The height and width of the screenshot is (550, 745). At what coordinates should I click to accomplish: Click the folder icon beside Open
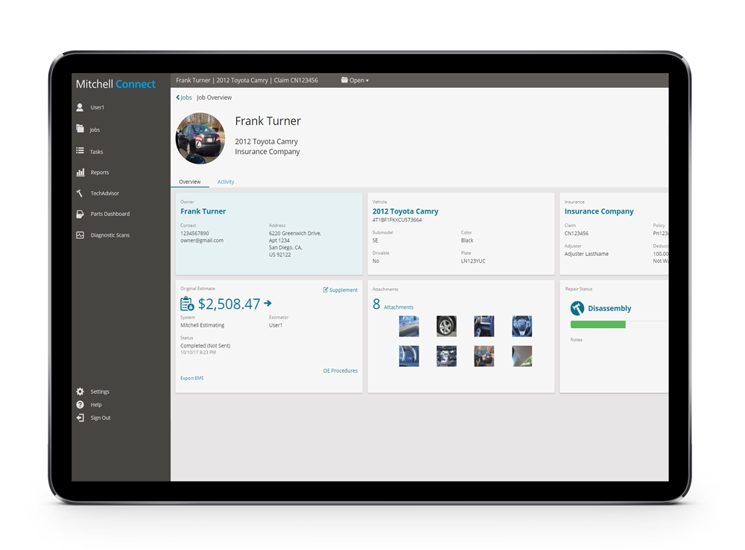(344, 80)
